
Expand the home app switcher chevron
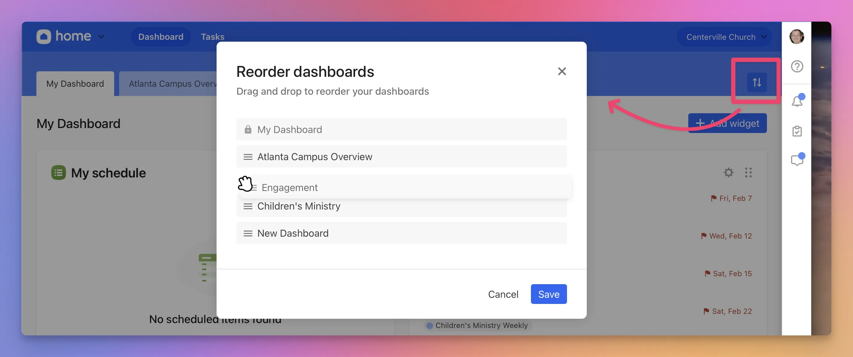click(x=101, y=36)
